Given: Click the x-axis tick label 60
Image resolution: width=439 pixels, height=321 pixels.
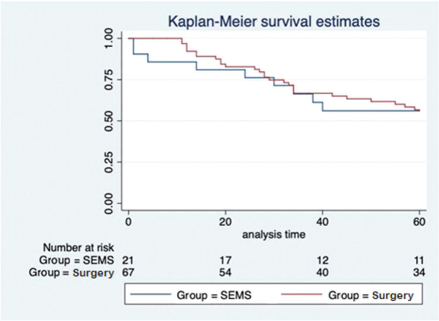Looking at the screenshot, I should (x=419, y=222).
